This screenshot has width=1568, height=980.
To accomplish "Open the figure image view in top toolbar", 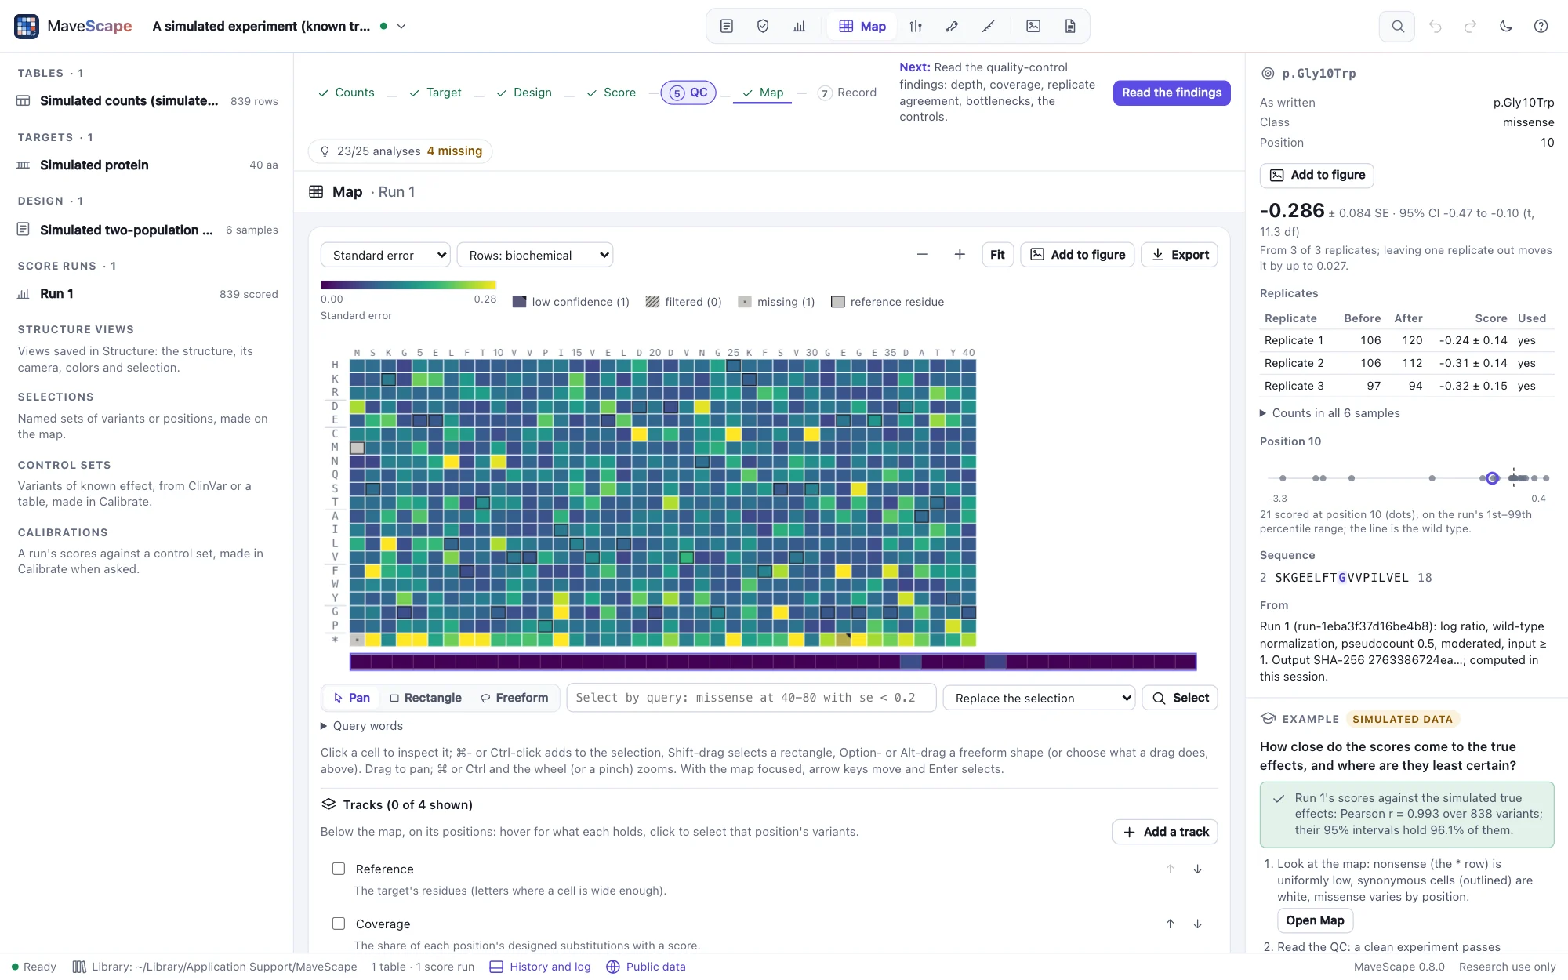I will coord(1033,26).
